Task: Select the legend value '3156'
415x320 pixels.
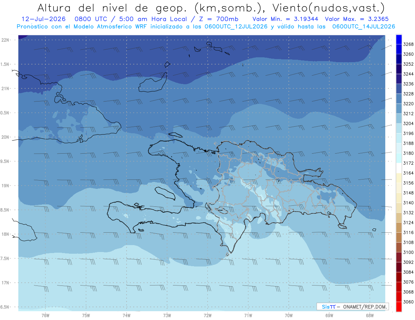Action: coord(408,183)
